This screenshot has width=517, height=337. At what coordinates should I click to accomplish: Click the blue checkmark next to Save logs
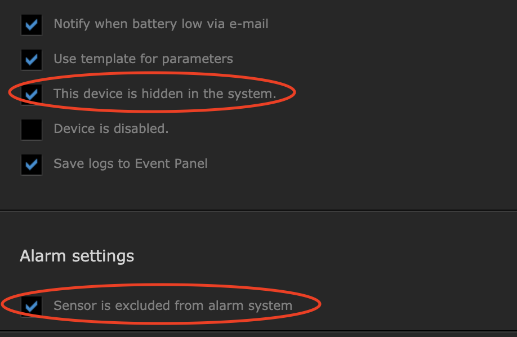tap(32, 164)
